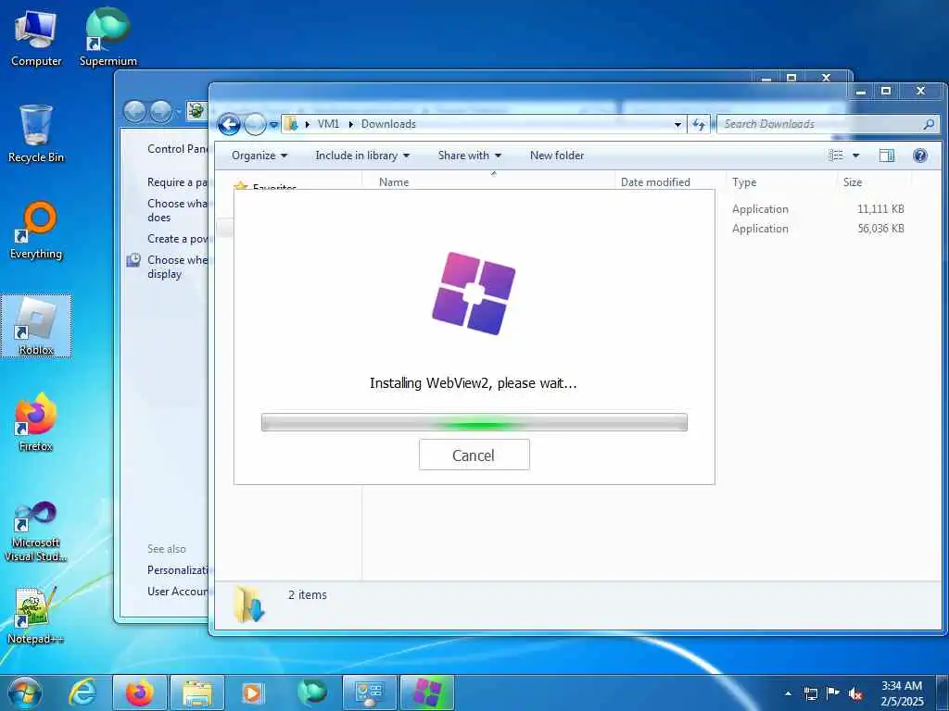
Task: Select the Firefox desktop shortcut
Action: coord(36,423)
